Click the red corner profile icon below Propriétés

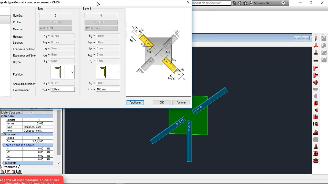pyautogui.click(x=8, y=171)
